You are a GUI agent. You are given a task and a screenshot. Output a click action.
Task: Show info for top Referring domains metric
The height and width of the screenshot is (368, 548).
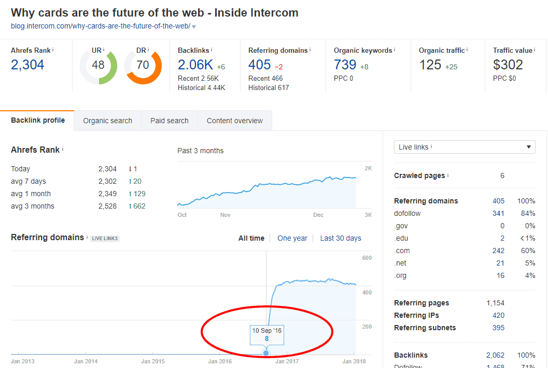(x=310, y=50)
